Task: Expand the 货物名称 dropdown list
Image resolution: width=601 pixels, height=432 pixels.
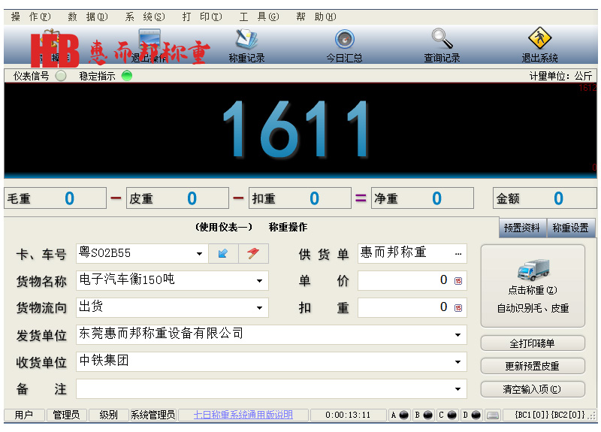Action: pyautogui.click(x=260, y=281)
